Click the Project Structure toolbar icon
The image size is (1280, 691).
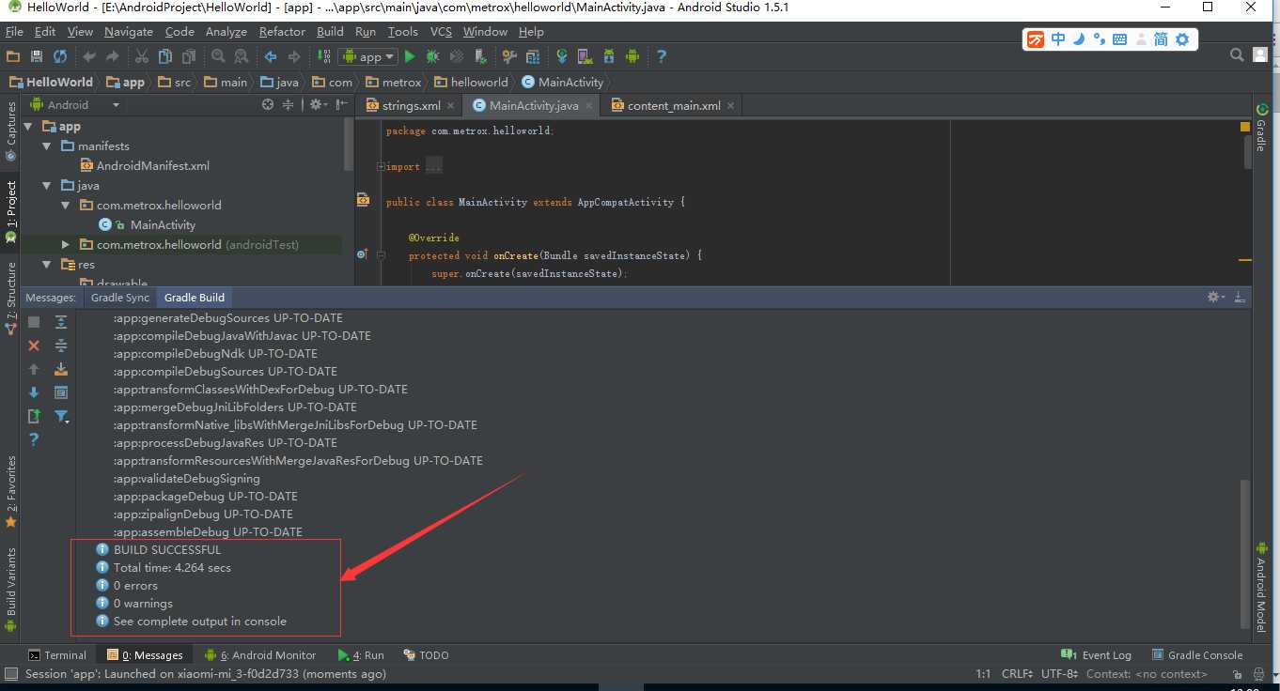pyautogui.click(x=532, y=56)
